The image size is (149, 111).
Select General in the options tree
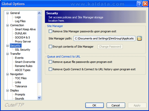tap(15, 13)
